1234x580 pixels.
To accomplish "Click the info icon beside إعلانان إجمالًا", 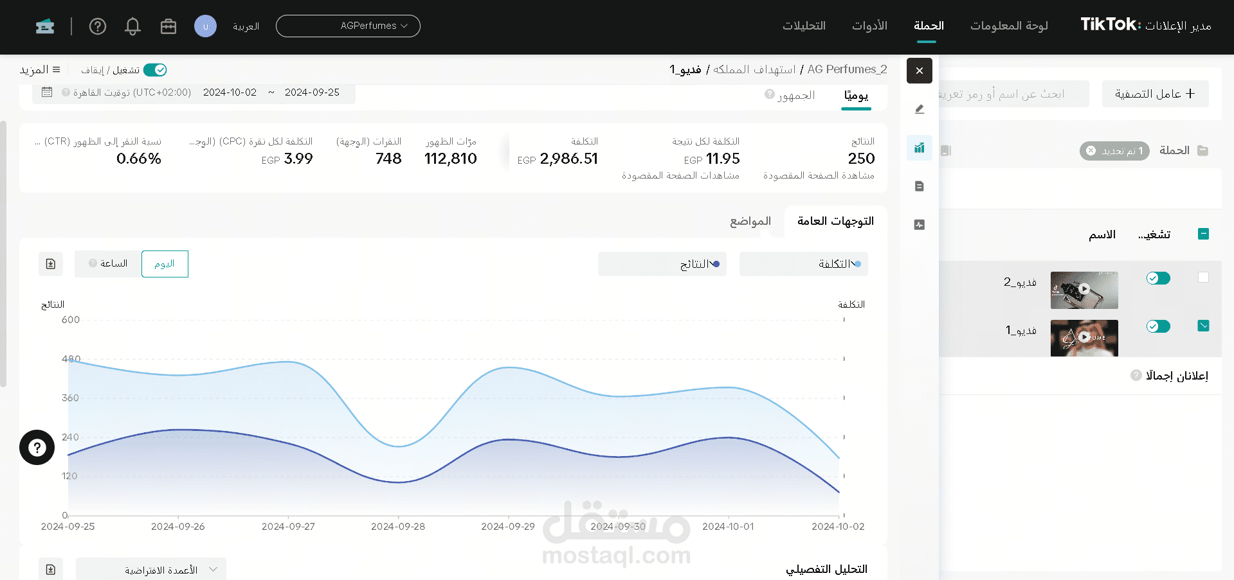I will (1136, 375).
